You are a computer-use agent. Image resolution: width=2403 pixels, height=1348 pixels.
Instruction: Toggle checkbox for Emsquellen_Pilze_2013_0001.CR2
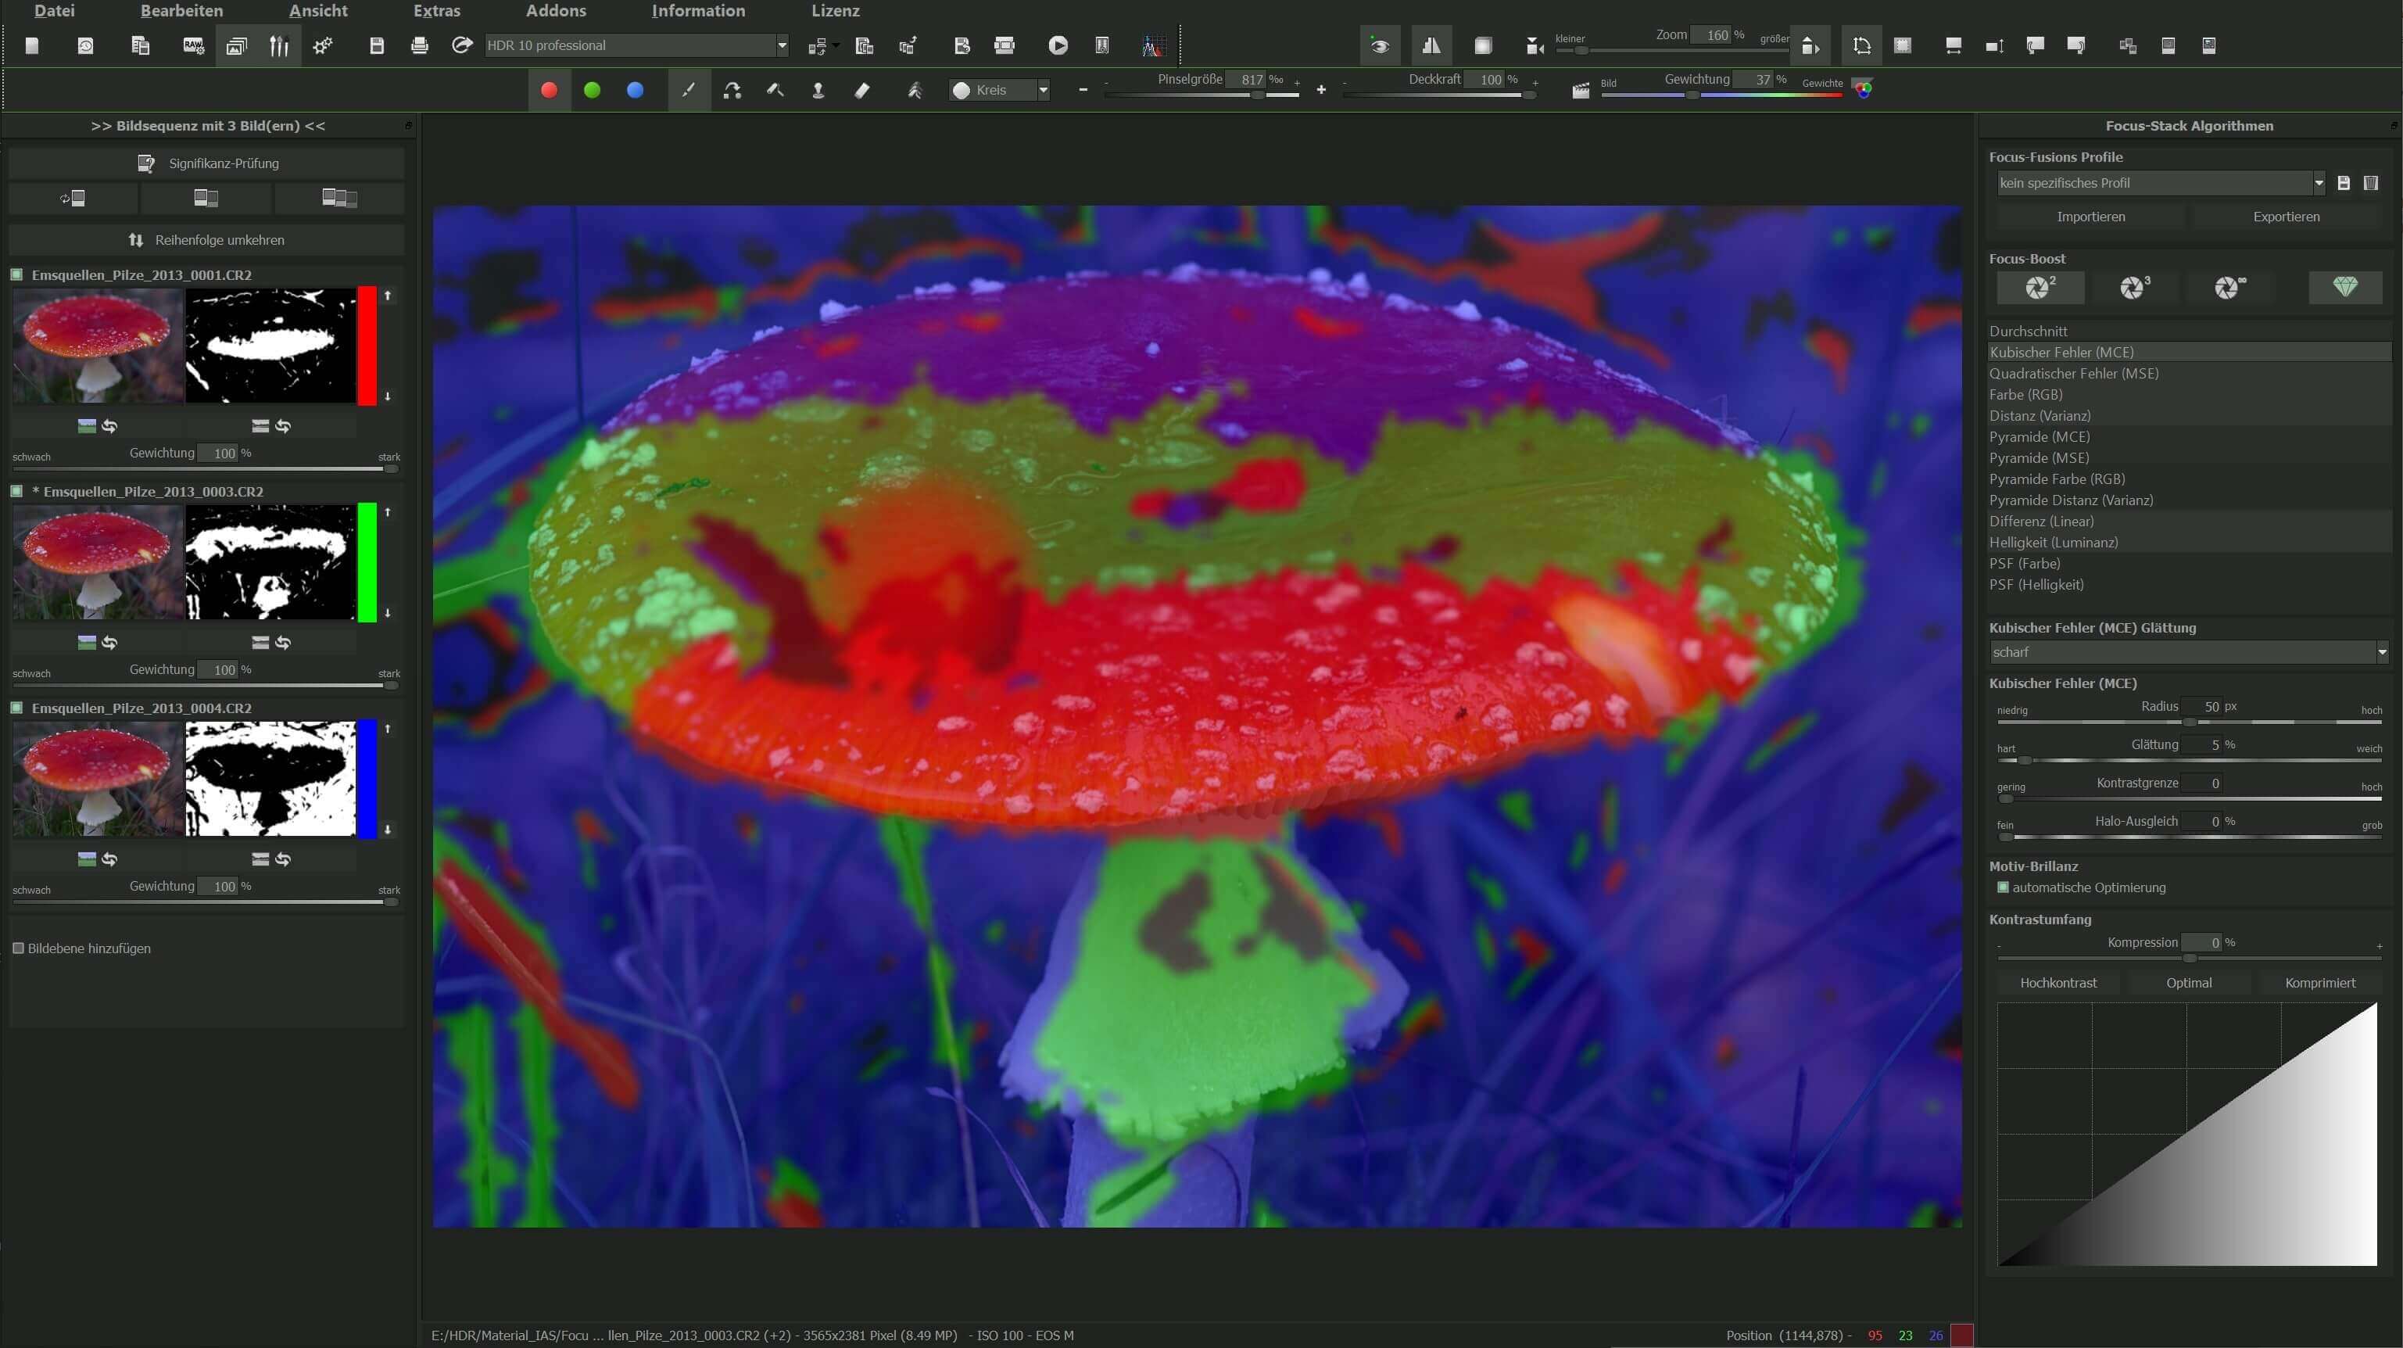[16, 274]
